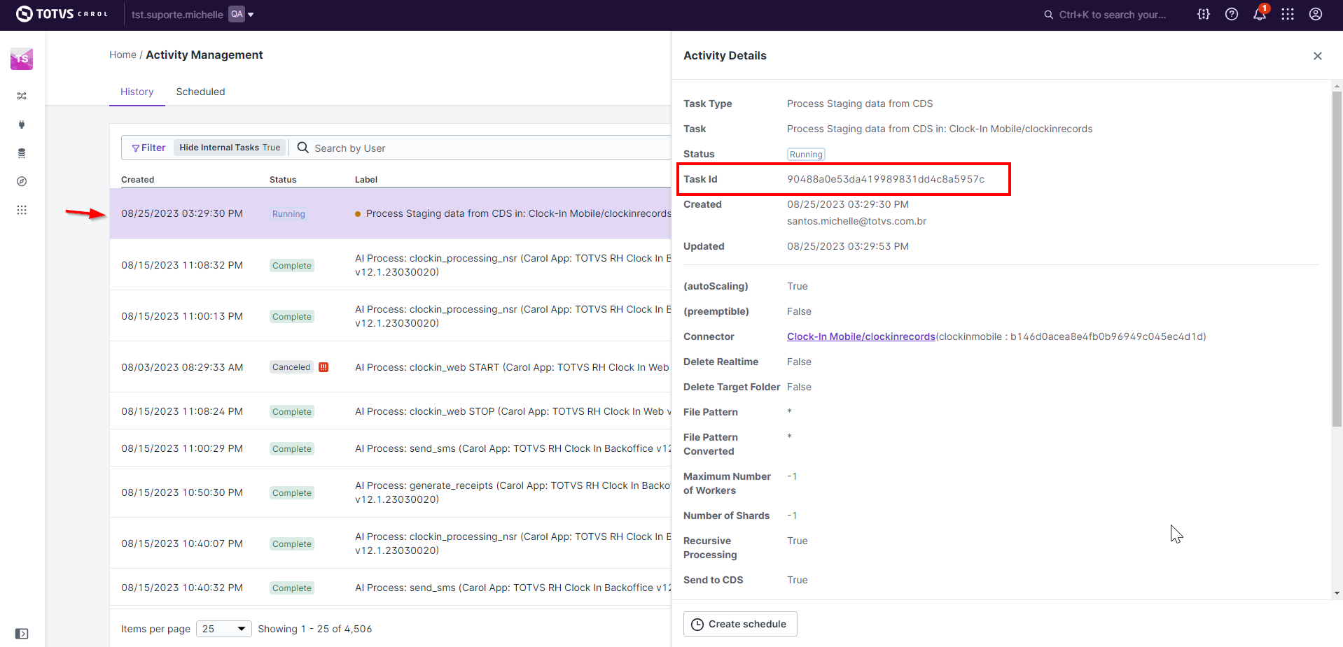Switch to the History tab
This screenshot has width=1343, height=647.
pyautogui.click(x=137, y=92)
